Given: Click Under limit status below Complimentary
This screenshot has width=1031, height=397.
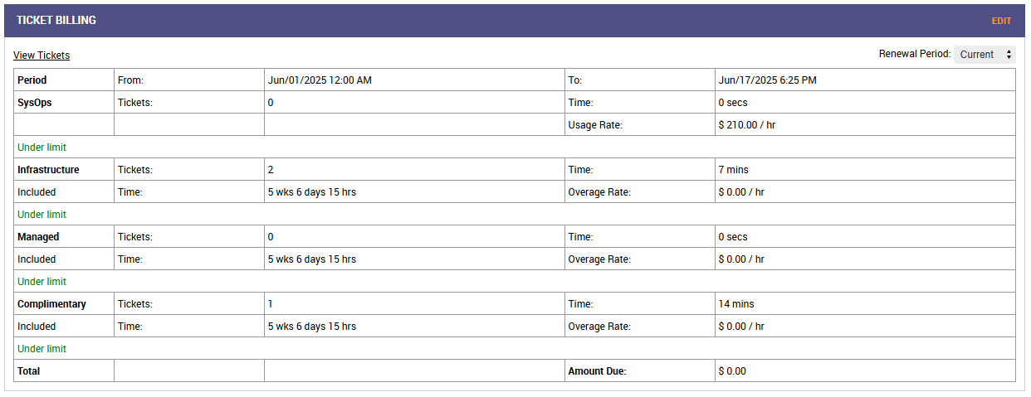Looking at the screenshot, I should pyautogui.click(x=42, y=349).
